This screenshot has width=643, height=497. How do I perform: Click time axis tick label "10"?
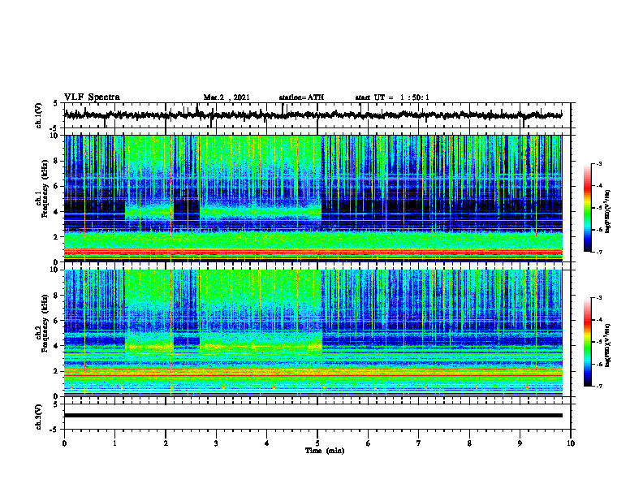571,443
